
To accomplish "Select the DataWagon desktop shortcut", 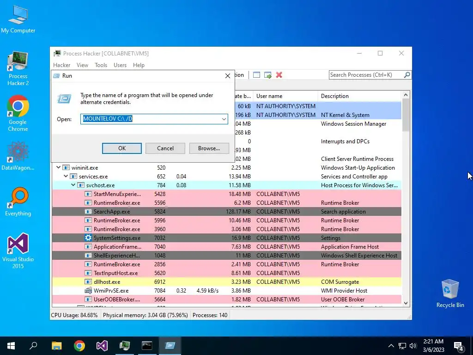I will coord(18,156).
